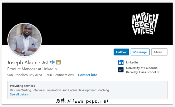Image resolution: width=175 pixels, height=107 pixels.
Task: Click the Follow button
Action: [x=121, y=52]
